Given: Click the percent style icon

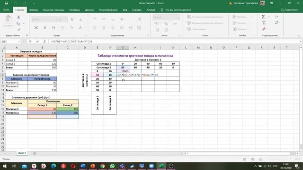Looking at the screenshot, I should (x=166, y=24).
